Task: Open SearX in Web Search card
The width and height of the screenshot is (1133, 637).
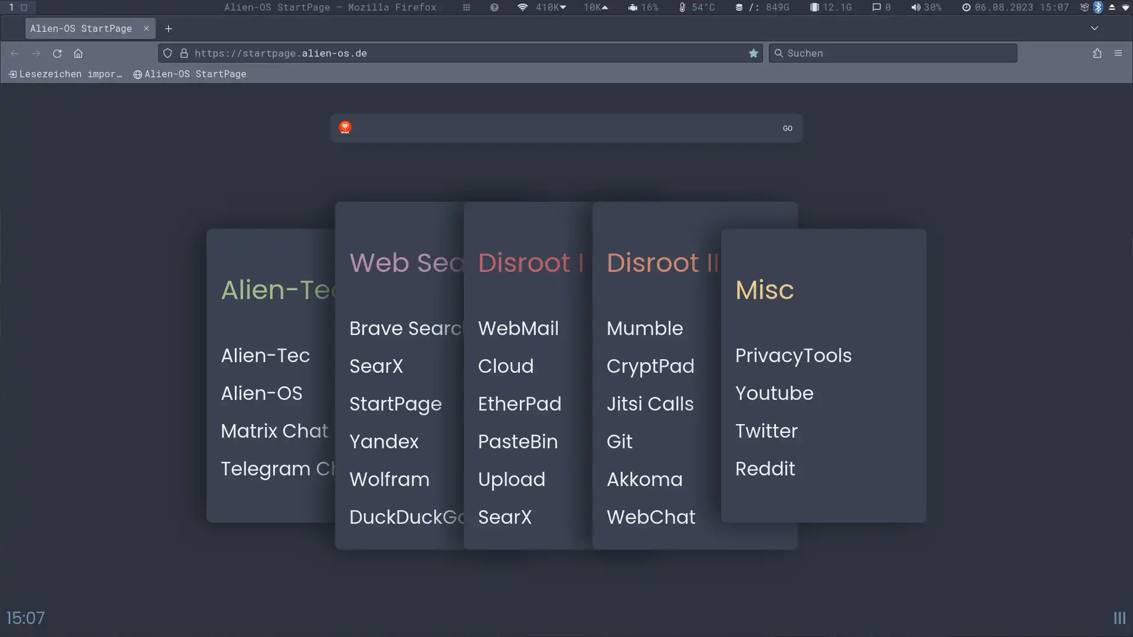Action: tap(376, 366)
